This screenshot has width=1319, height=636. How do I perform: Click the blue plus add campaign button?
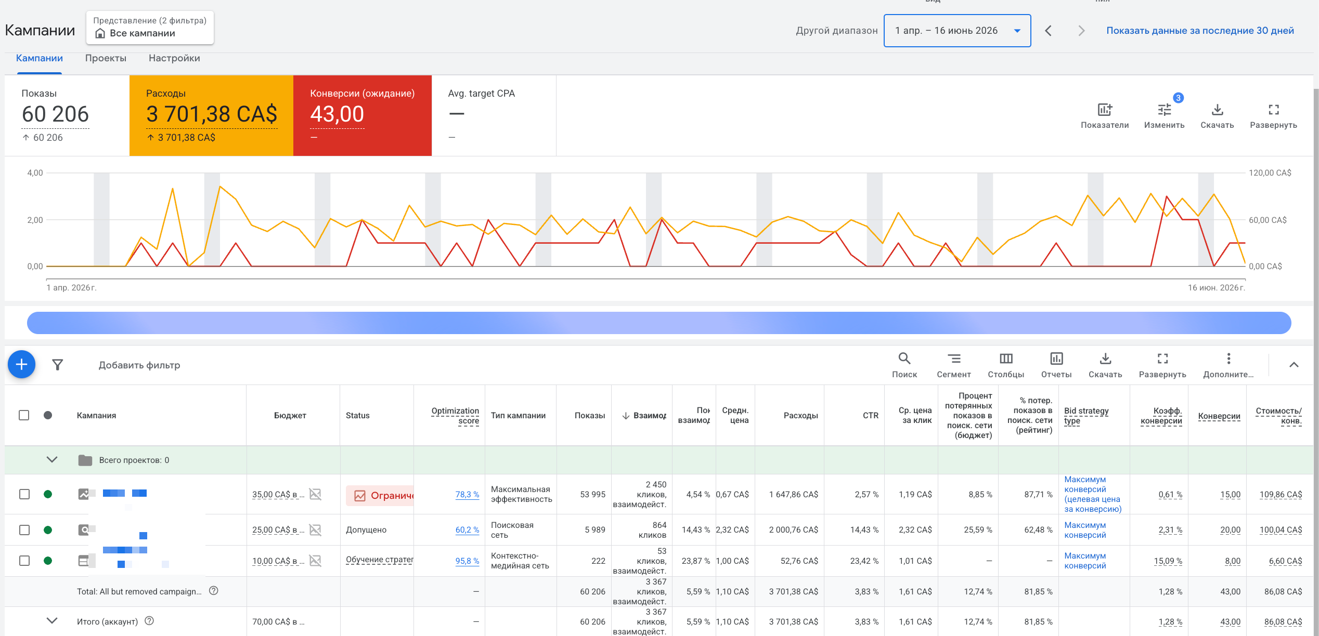point(21,365)
